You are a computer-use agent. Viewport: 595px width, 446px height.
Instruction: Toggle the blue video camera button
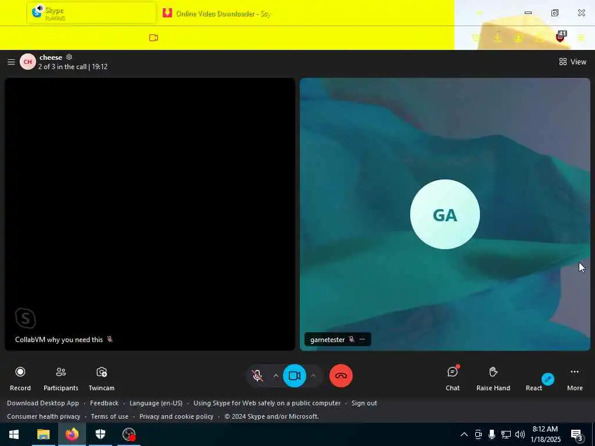pos(295,376)
